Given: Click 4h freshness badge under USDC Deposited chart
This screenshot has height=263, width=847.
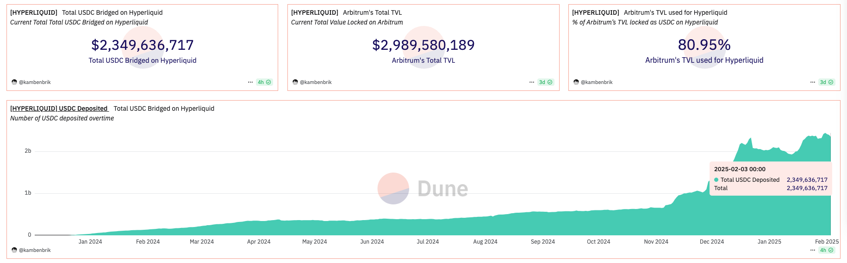Looking at the screenshot, I should (827, 250).
